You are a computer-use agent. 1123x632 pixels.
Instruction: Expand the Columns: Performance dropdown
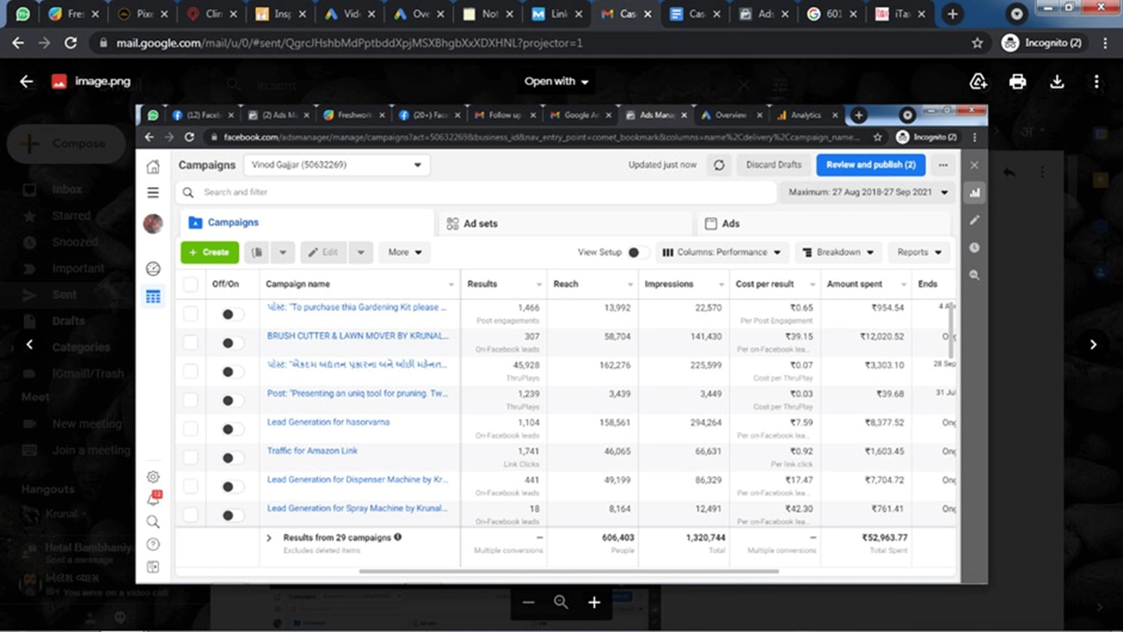[x=722, y=253]
